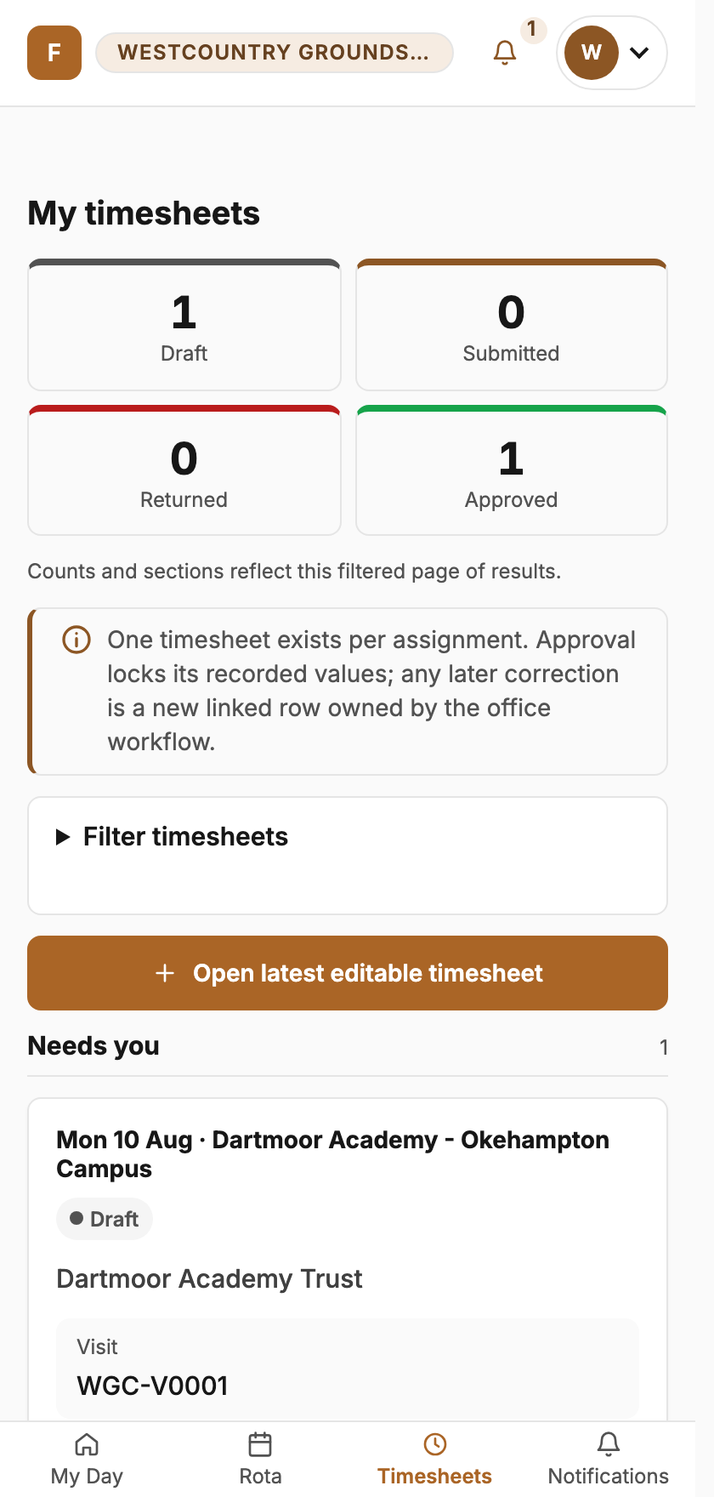Viewport: 714px width, 1497px height.
Task: Click the Timesheets clock icon
Action: (435, 1444)
